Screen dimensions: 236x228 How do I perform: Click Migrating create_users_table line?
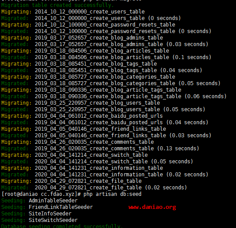[73, 12]
